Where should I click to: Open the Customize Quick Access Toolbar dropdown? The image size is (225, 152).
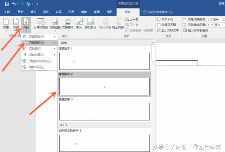tap(37, 4)
